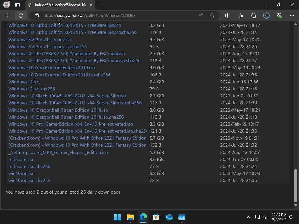
Task: Download _Getintopc.com_MPB_Gamer_Elegant_Edition.iso
Action: [x=58, y=152]
